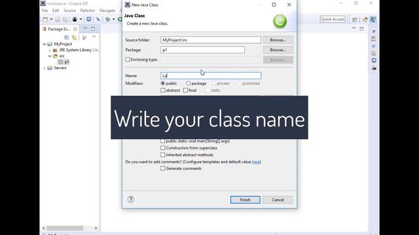Click the scrollbar right arrow in Package Explorer

pos(96,228)
